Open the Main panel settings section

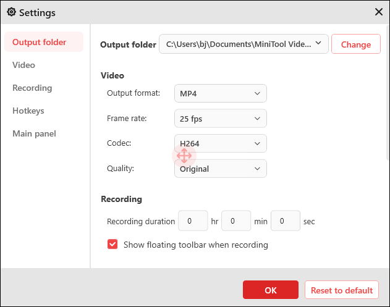[34, 133]
